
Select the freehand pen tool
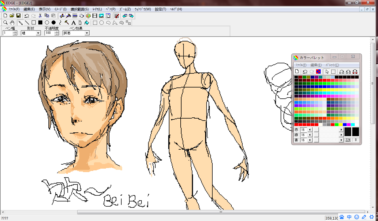(x=20, y=22)
